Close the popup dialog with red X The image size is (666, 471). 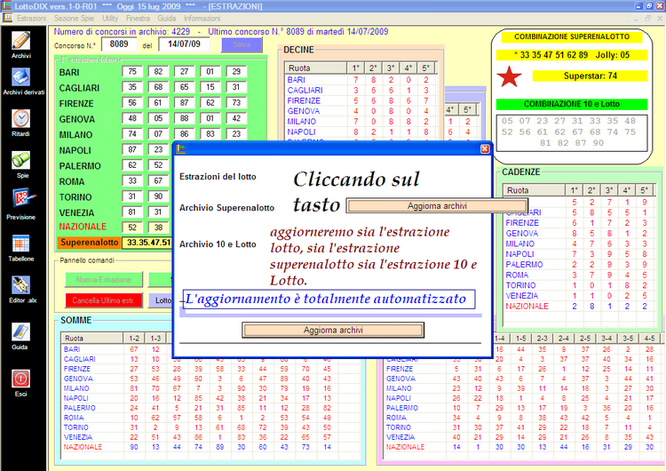tap(485, 148)
